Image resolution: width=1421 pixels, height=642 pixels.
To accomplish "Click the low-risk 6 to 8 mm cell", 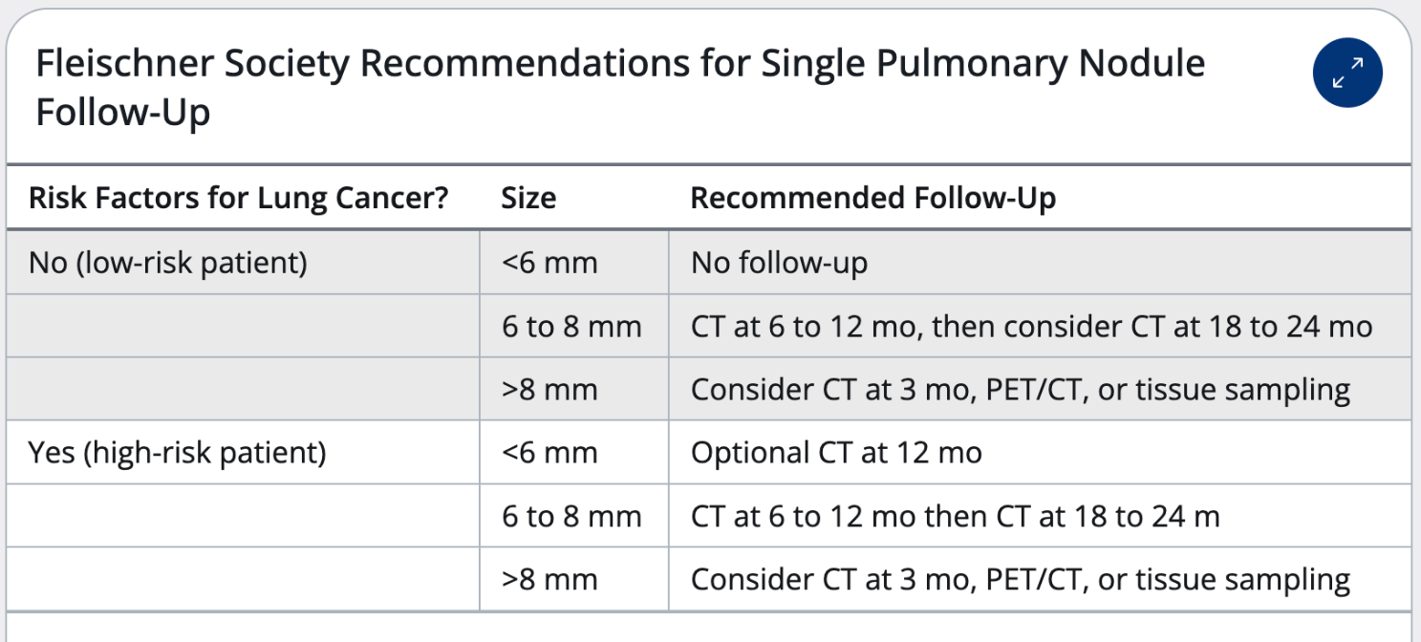I will point(574,326).
